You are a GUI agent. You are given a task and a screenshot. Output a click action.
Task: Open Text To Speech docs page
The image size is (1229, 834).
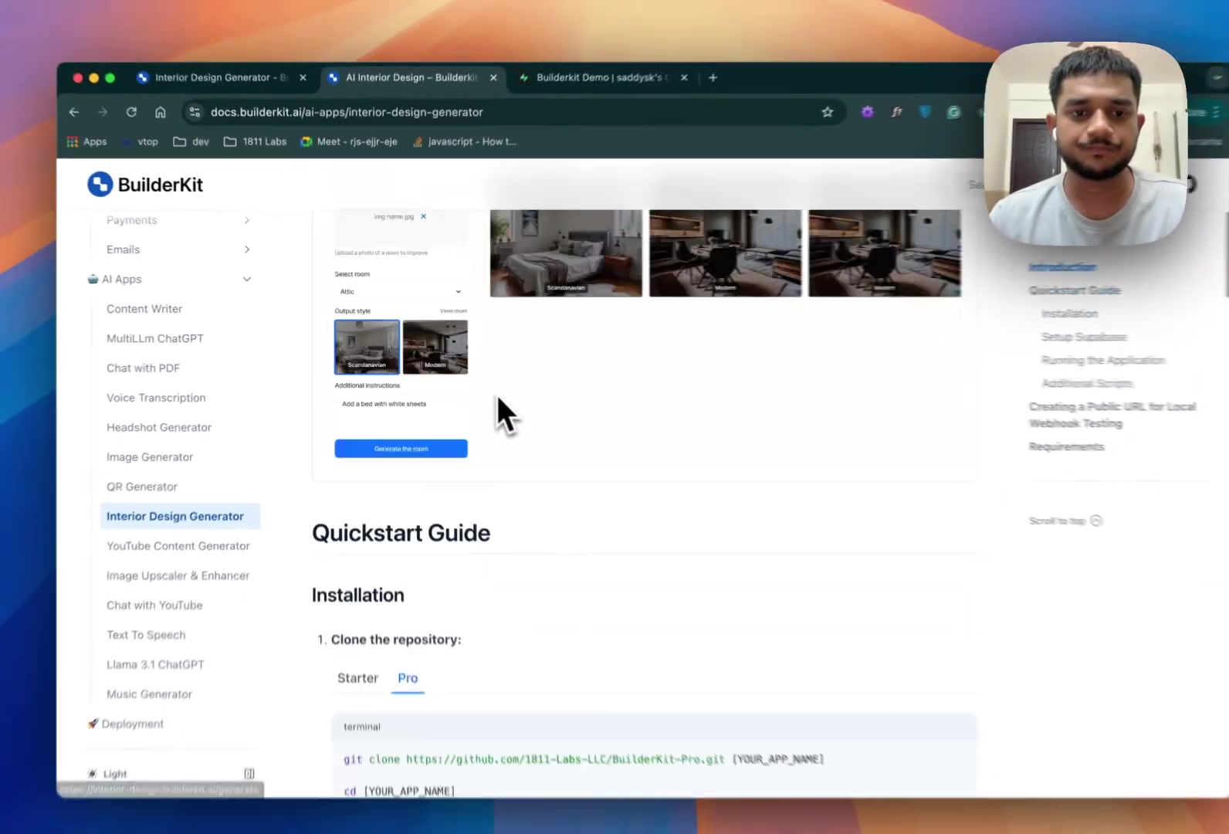[x=146, y=635]
